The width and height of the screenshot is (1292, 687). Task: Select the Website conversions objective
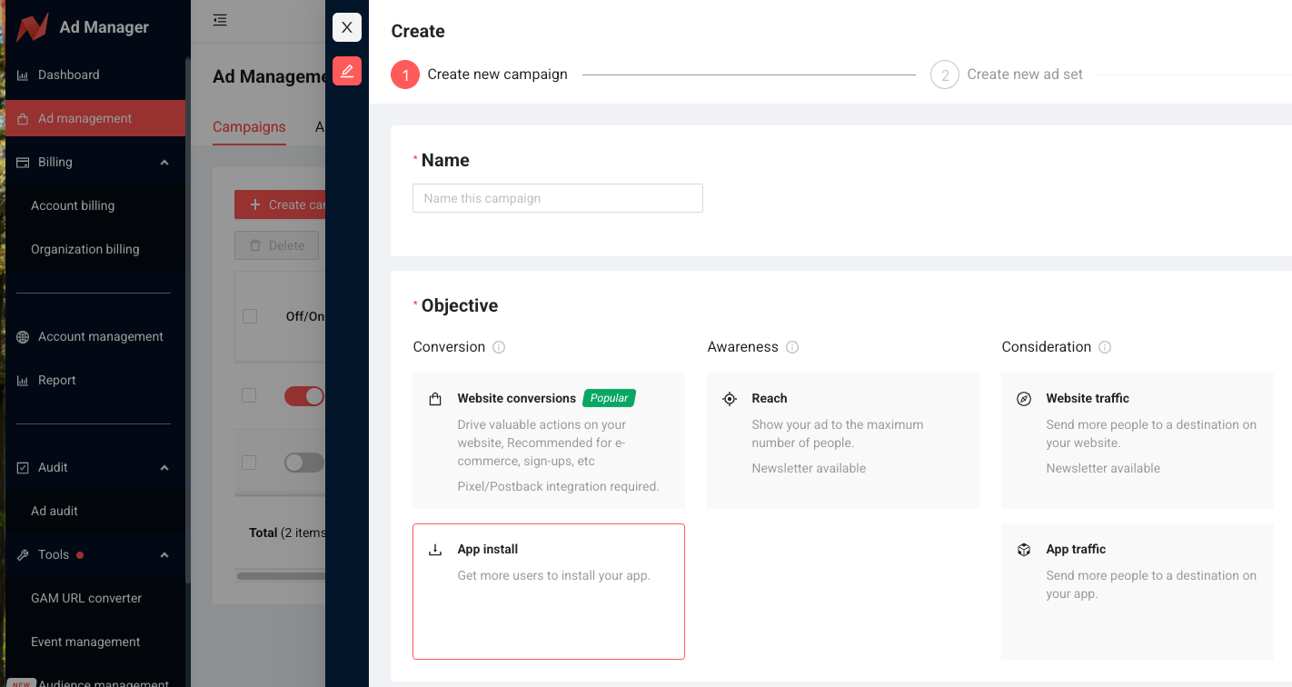point(548,440)
